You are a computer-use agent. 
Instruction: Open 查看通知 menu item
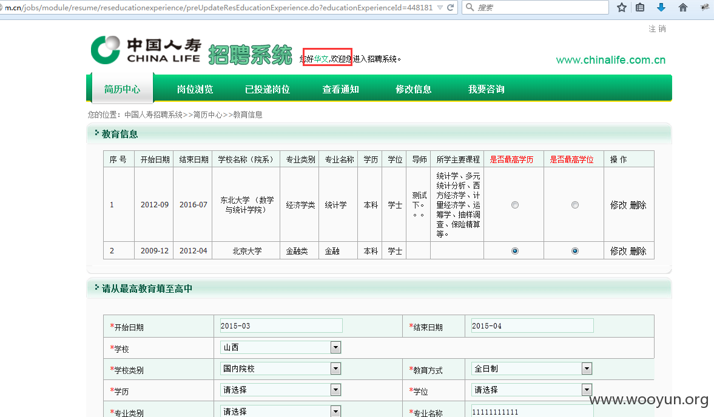tap(340, 89)
